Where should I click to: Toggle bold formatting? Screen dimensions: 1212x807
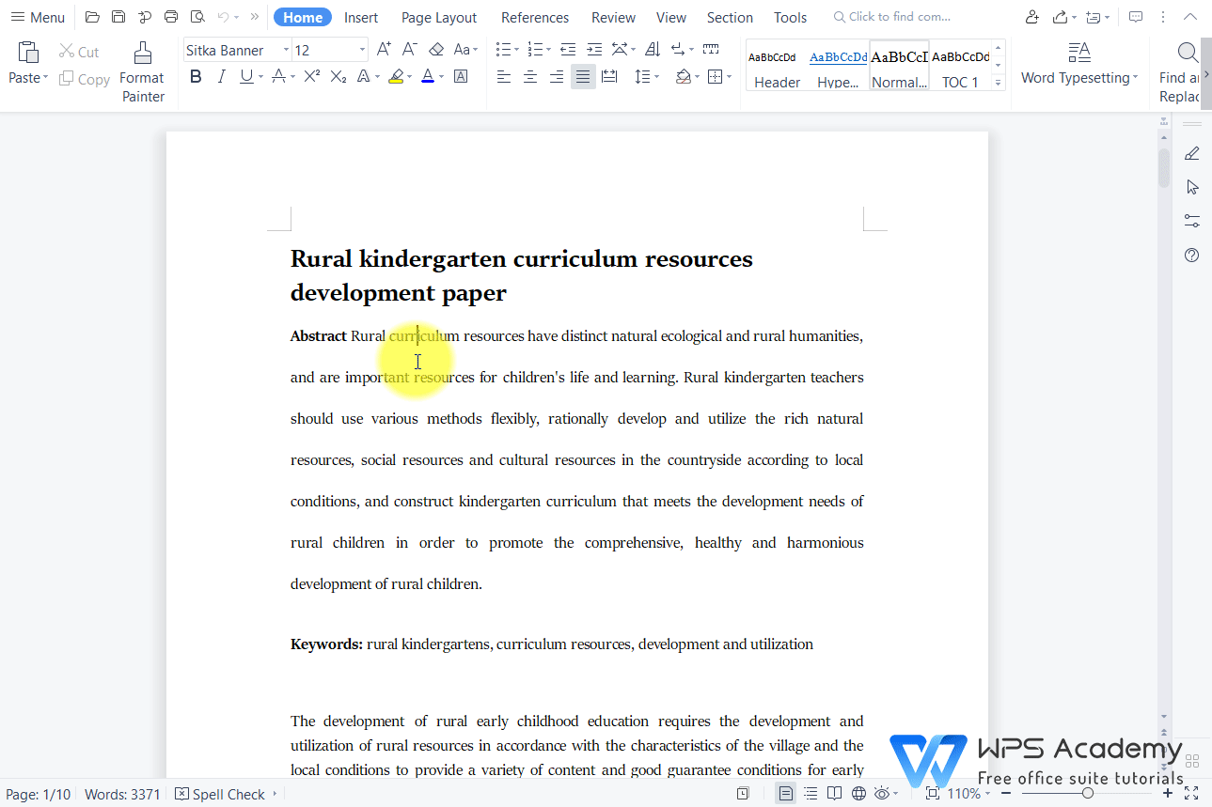pos(195,76)
